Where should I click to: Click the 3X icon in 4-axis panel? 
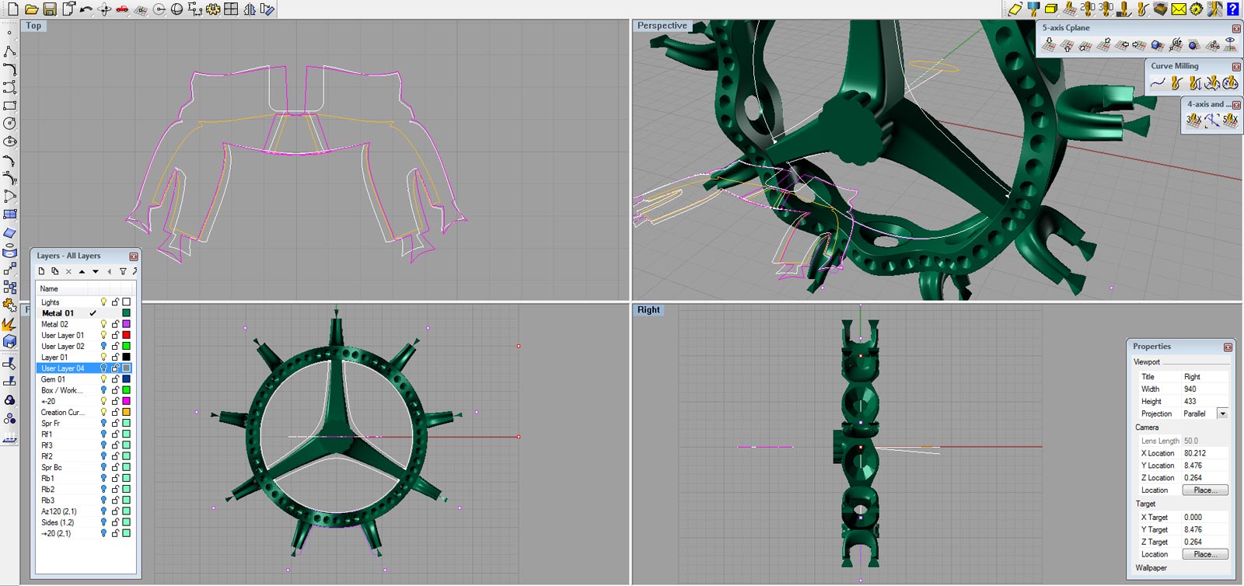tap(1193, 120)
